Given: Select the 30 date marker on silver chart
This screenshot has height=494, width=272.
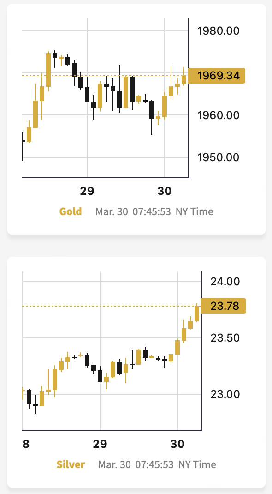Looking at the screenshot, I should pos(177,444).
